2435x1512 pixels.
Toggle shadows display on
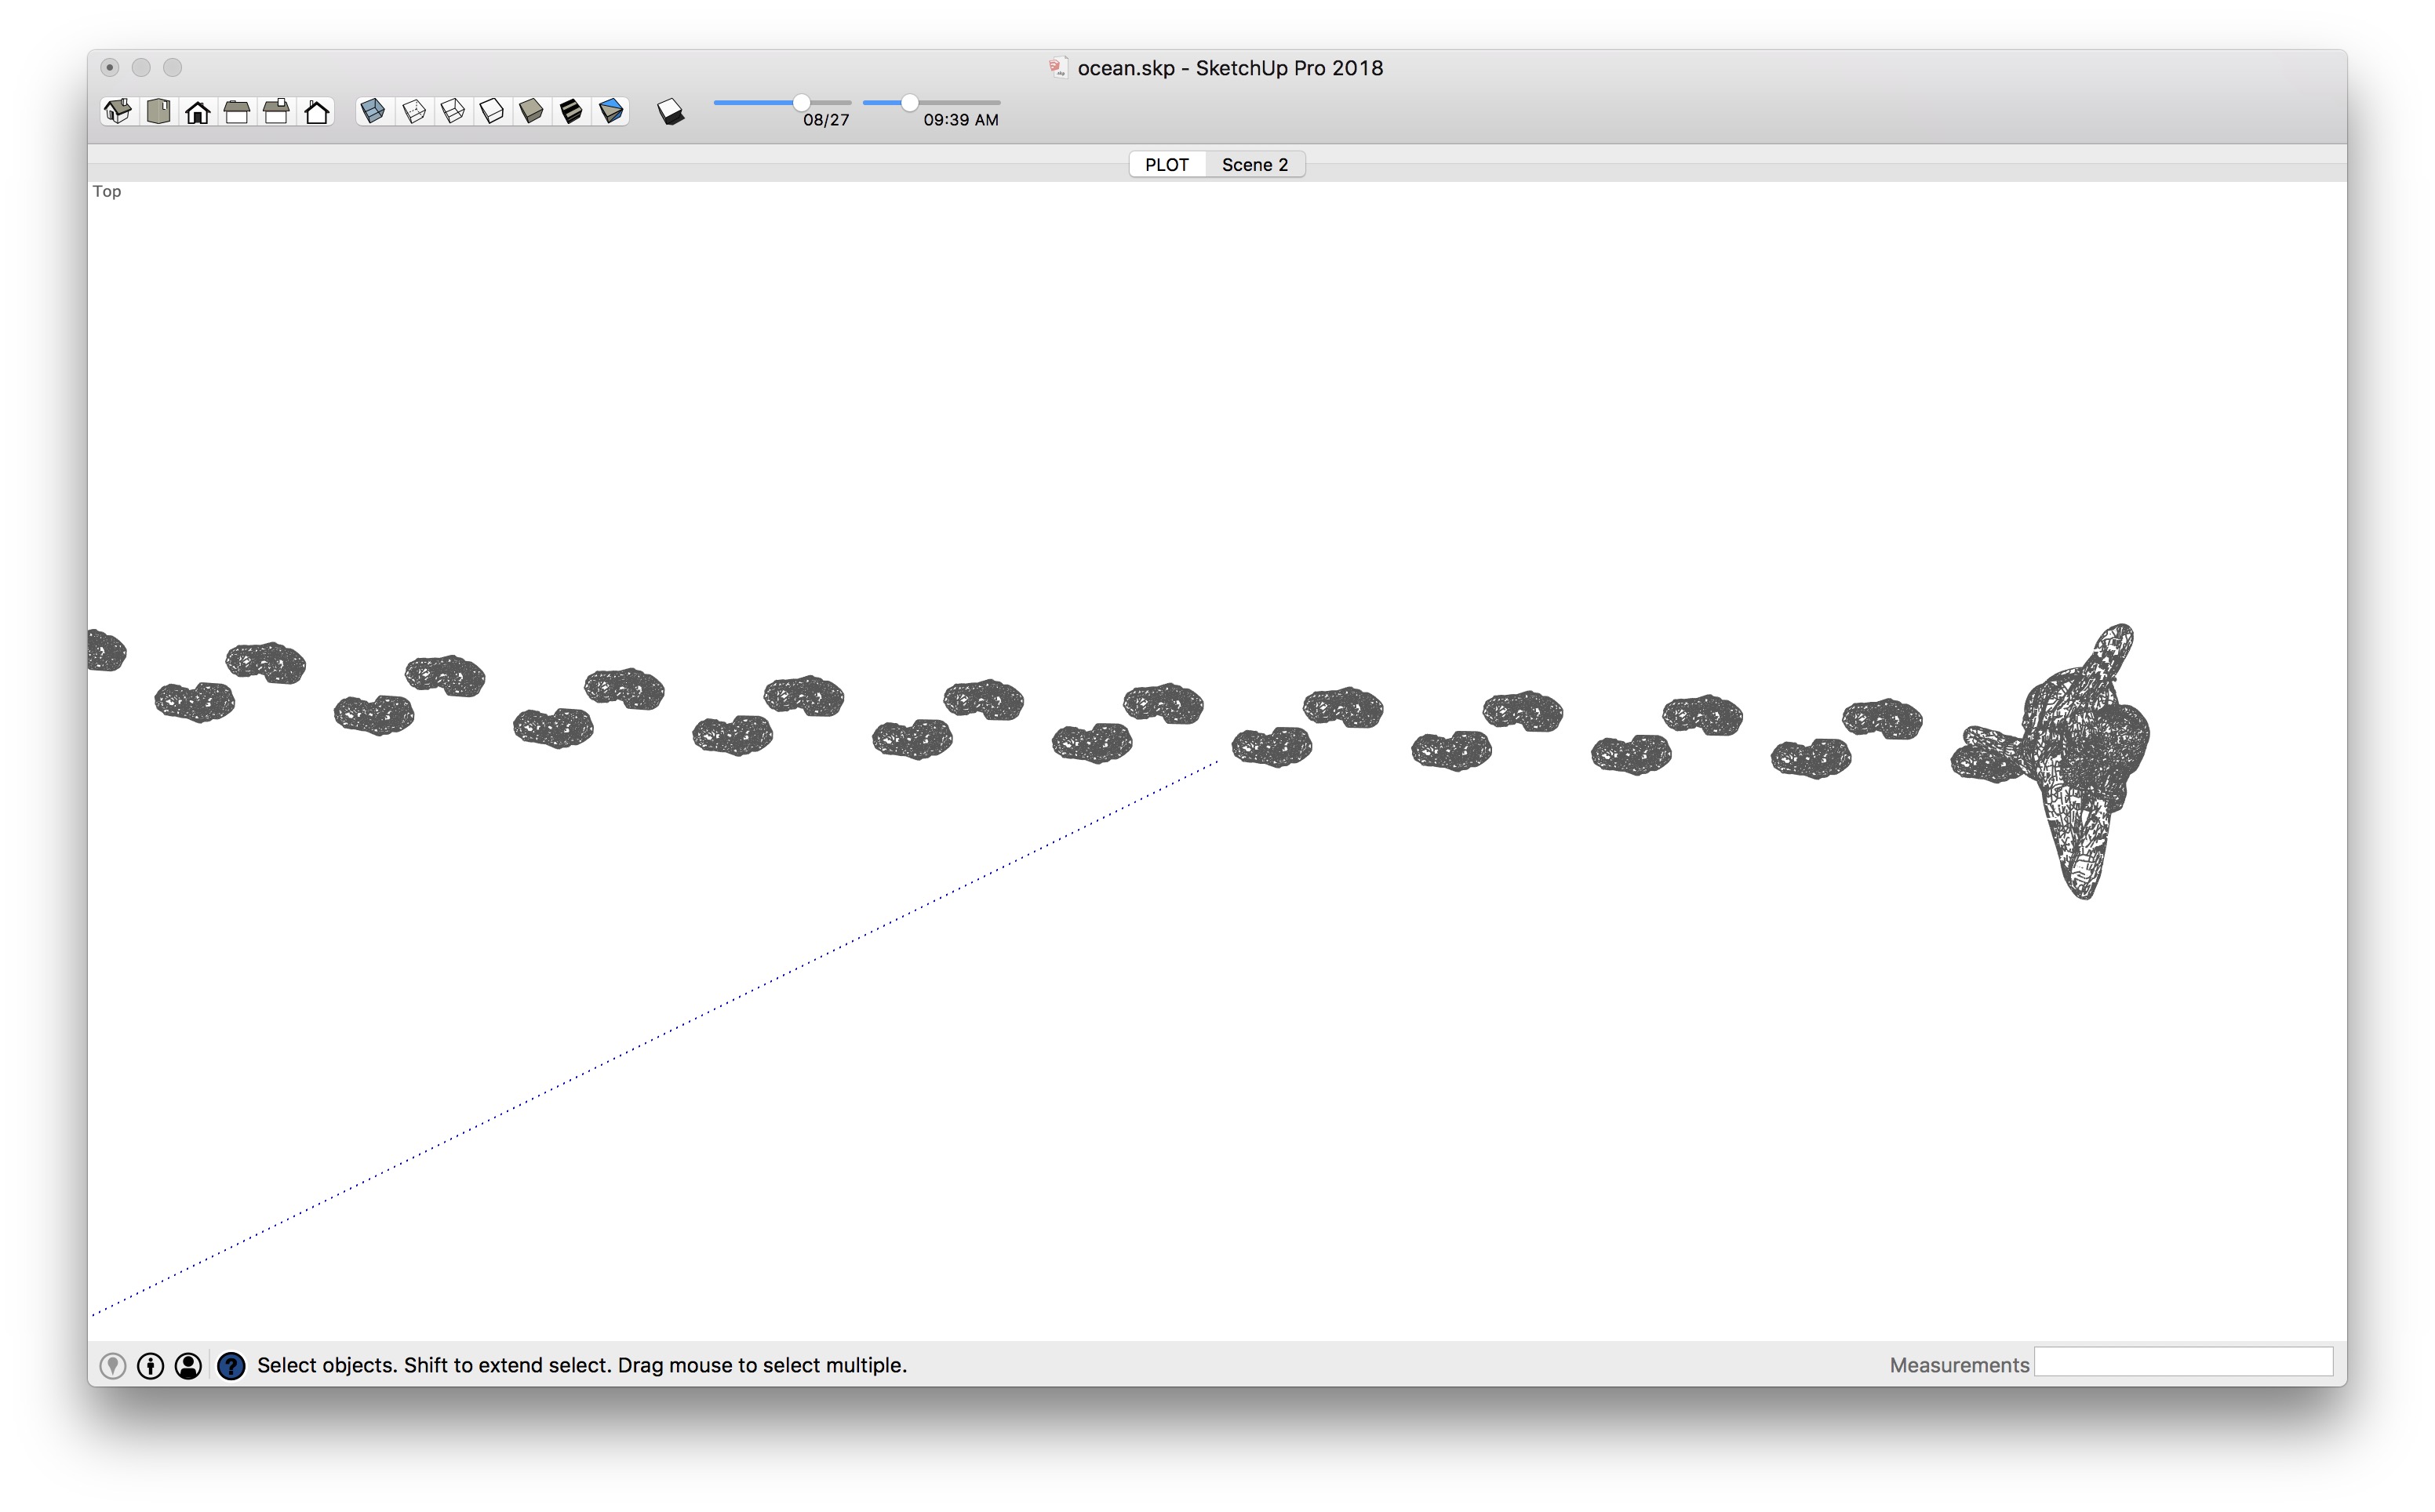click(x=671, y=111)
